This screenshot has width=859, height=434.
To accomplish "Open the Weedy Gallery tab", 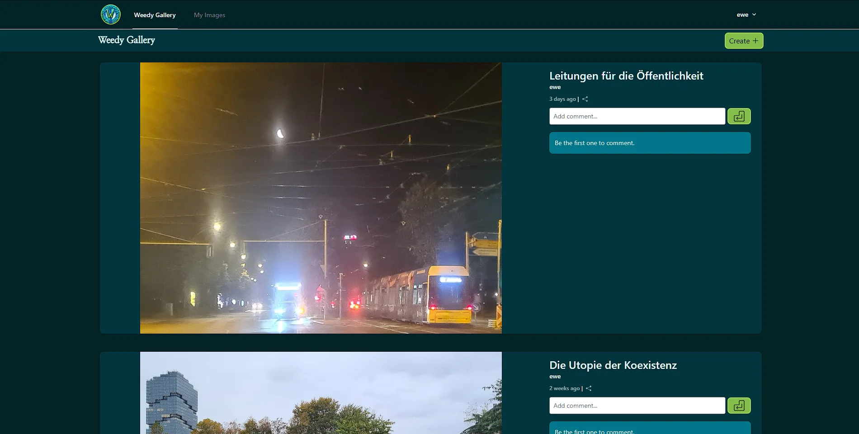I will pos(155,15).
